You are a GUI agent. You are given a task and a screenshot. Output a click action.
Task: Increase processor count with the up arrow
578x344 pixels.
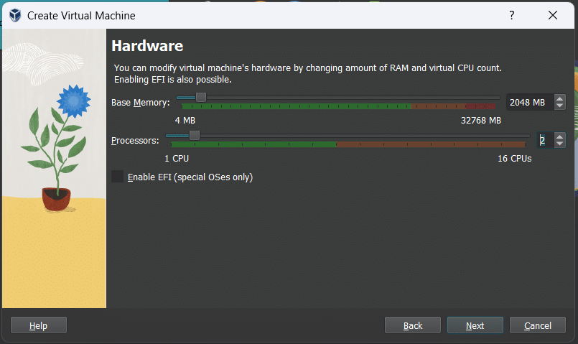(x=560, y=136)
